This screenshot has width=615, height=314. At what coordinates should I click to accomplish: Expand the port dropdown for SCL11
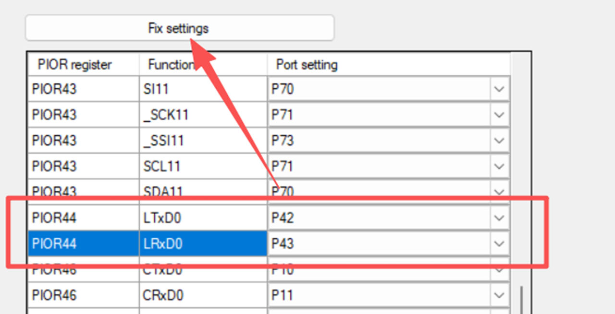499,166
